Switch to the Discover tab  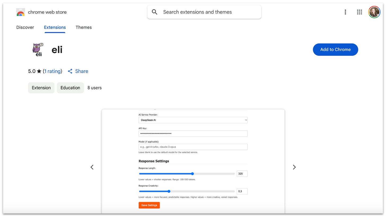tap(25, 27)
